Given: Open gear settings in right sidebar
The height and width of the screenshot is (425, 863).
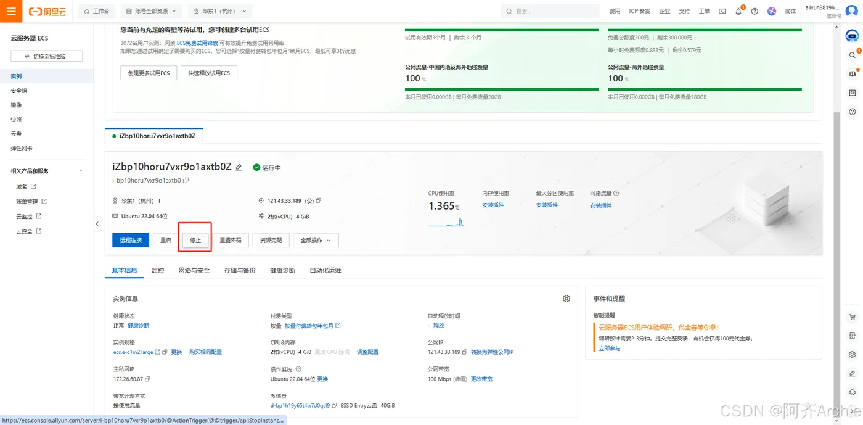Looking at the screenshot, I should tap(853, 355).
